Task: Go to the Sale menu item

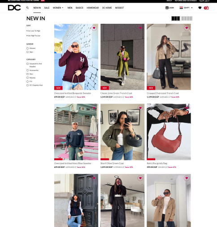Action: 47,8
